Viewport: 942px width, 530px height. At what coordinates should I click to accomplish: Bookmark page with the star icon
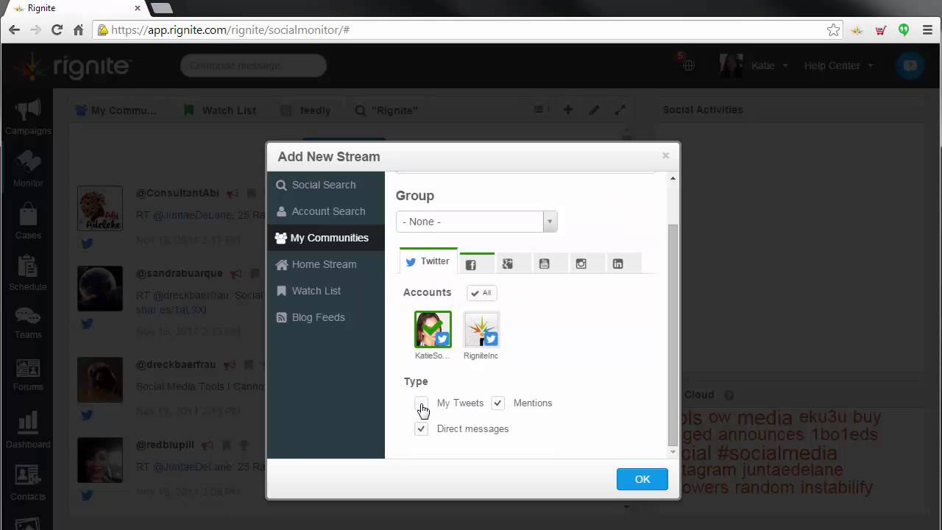pyautogui.click(x=833, y=30)
